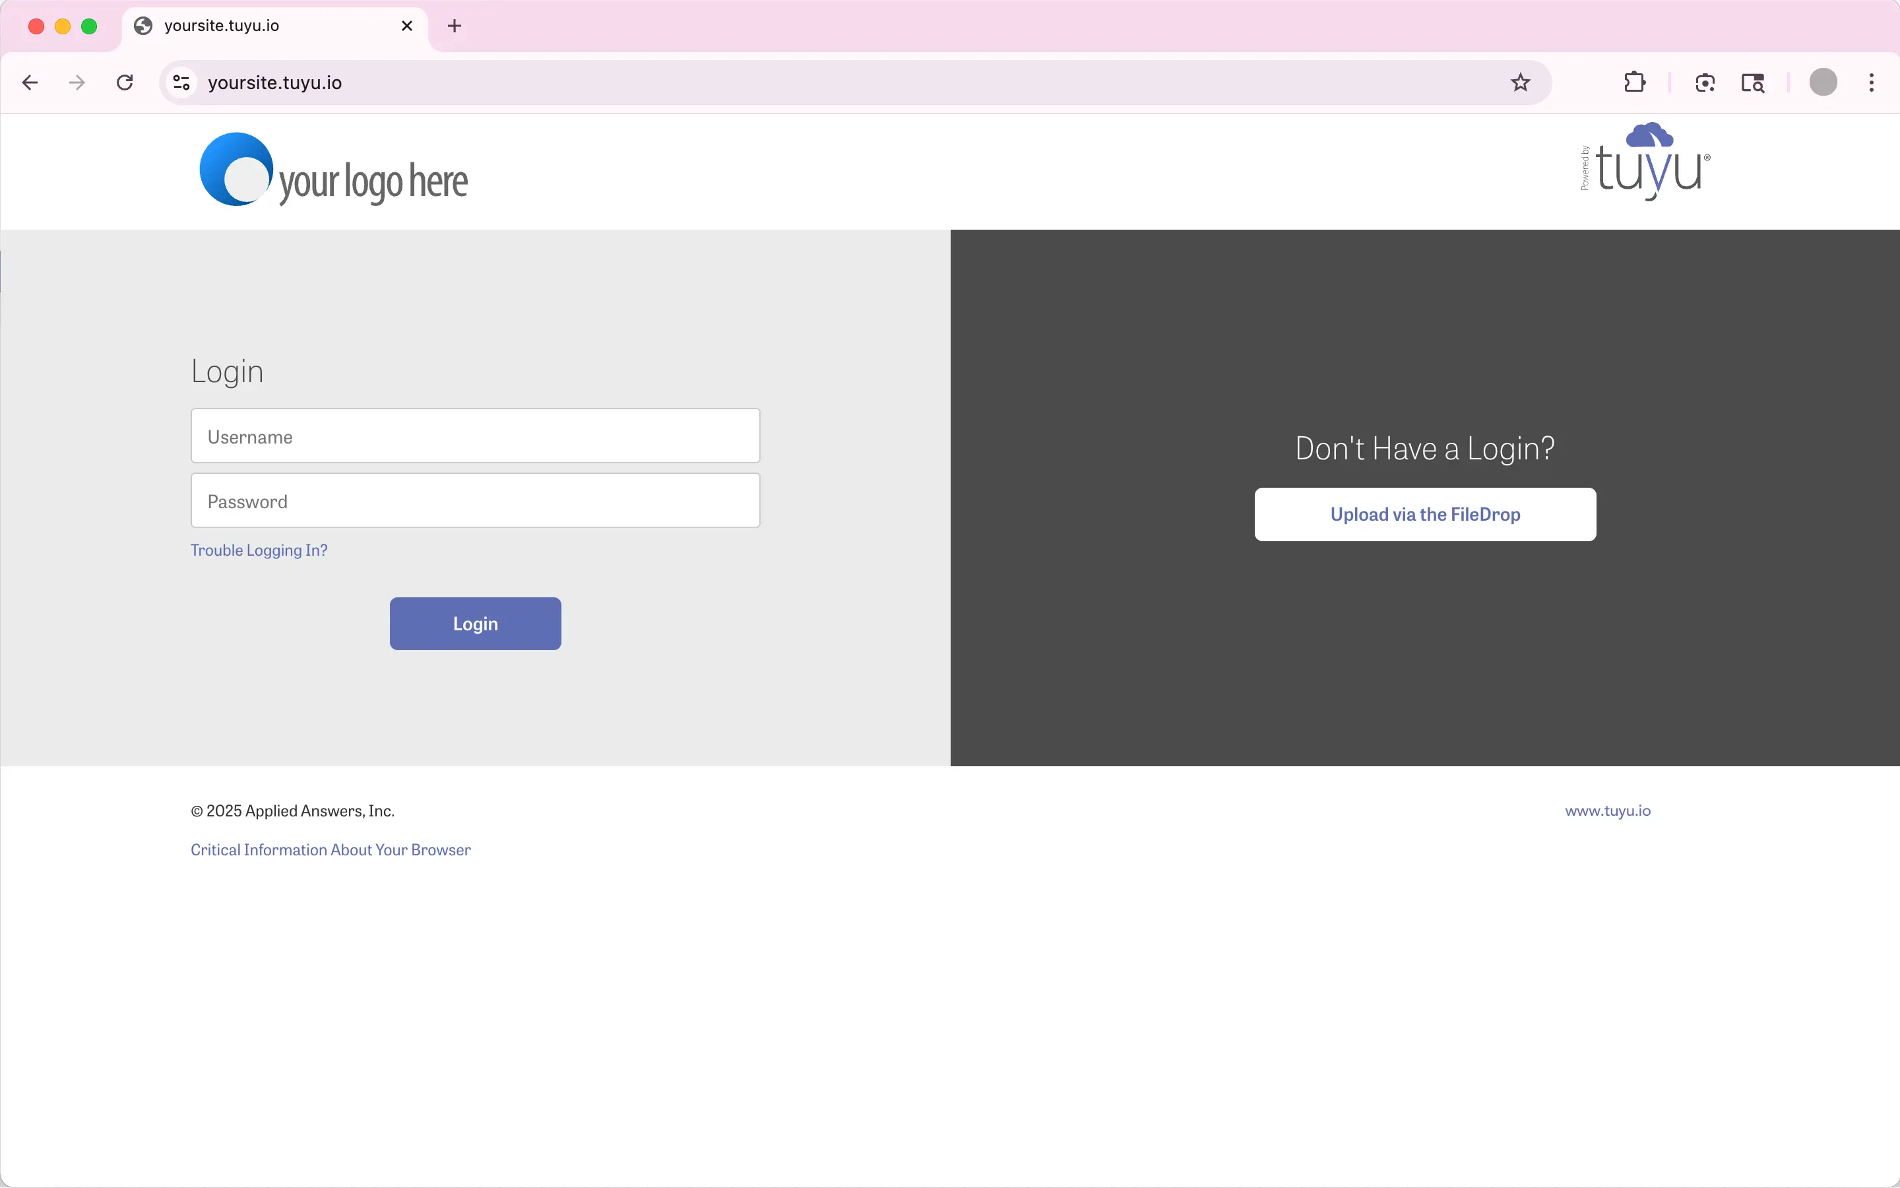
Task: Open a new tab with plus button
Action: coord(454,26)
